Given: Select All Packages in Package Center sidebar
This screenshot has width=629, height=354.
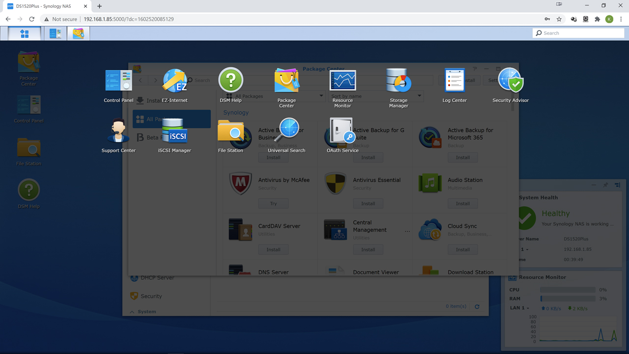Looking at the screenshot, I should pyautogui.click(x=172, y=119).
